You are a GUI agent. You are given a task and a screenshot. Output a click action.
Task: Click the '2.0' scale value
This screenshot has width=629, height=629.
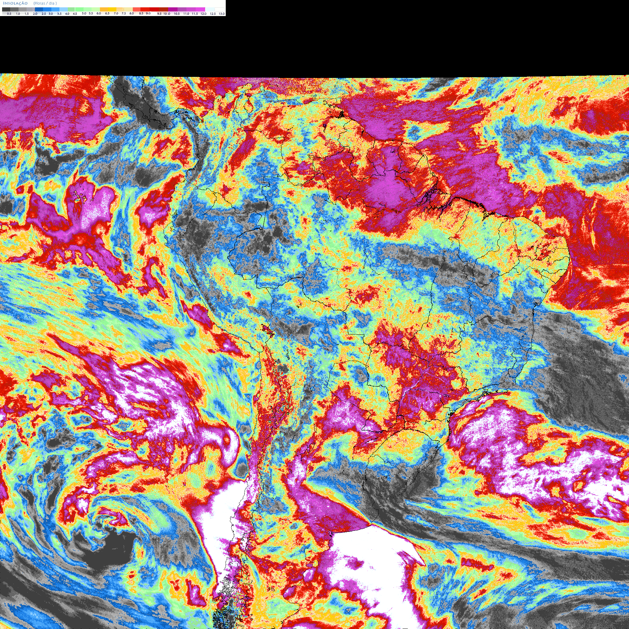[35, 14]
